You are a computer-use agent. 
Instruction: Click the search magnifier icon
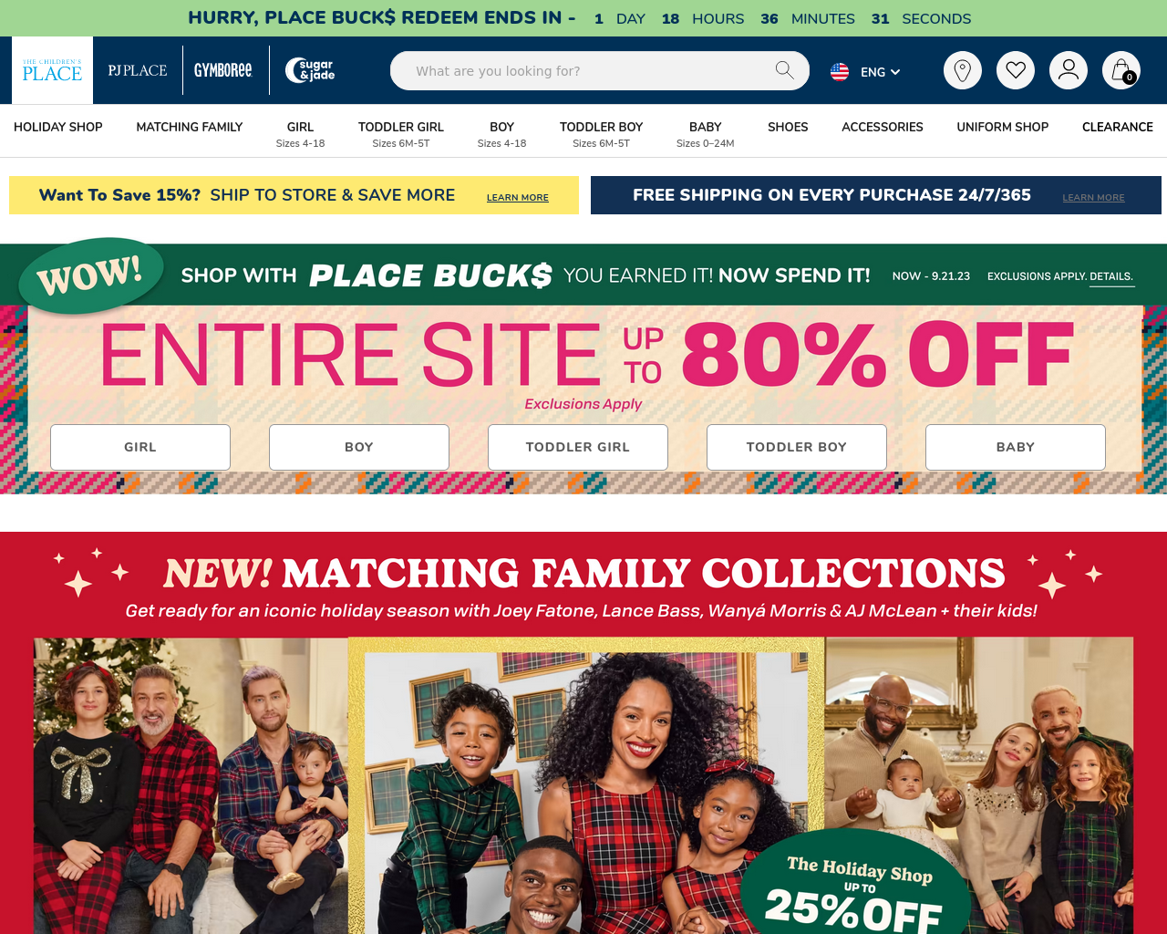[x=784, y=70]
